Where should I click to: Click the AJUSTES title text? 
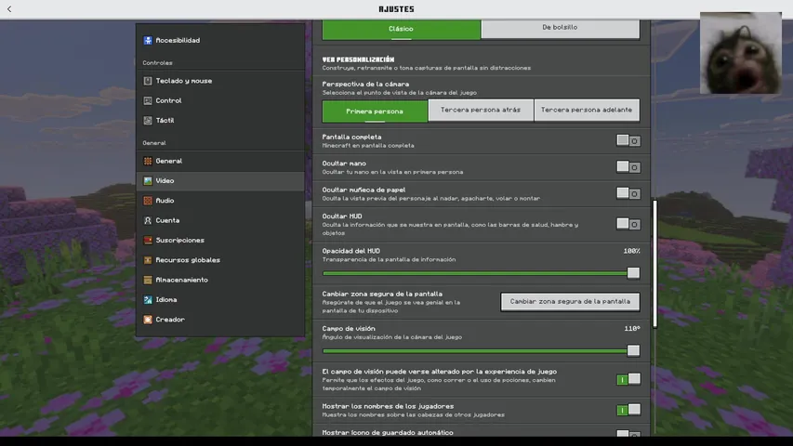tap(396, 9)
